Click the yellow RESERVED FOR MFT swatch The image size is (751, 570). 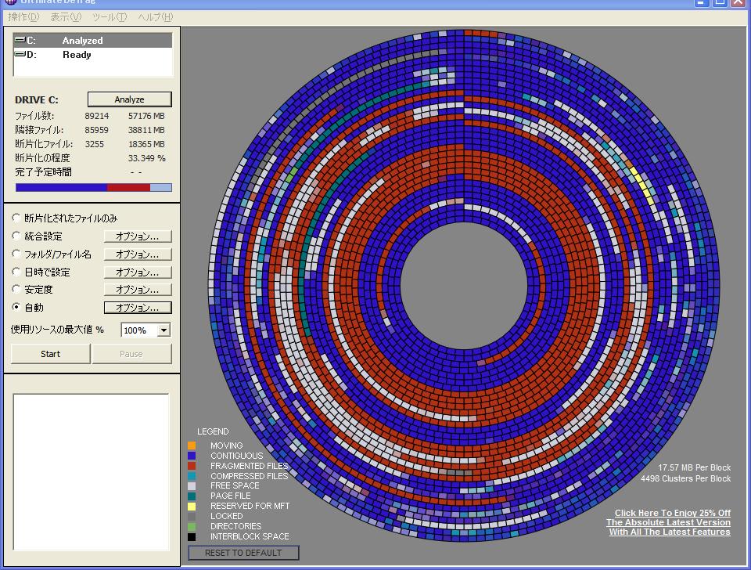tap(192, 506)
